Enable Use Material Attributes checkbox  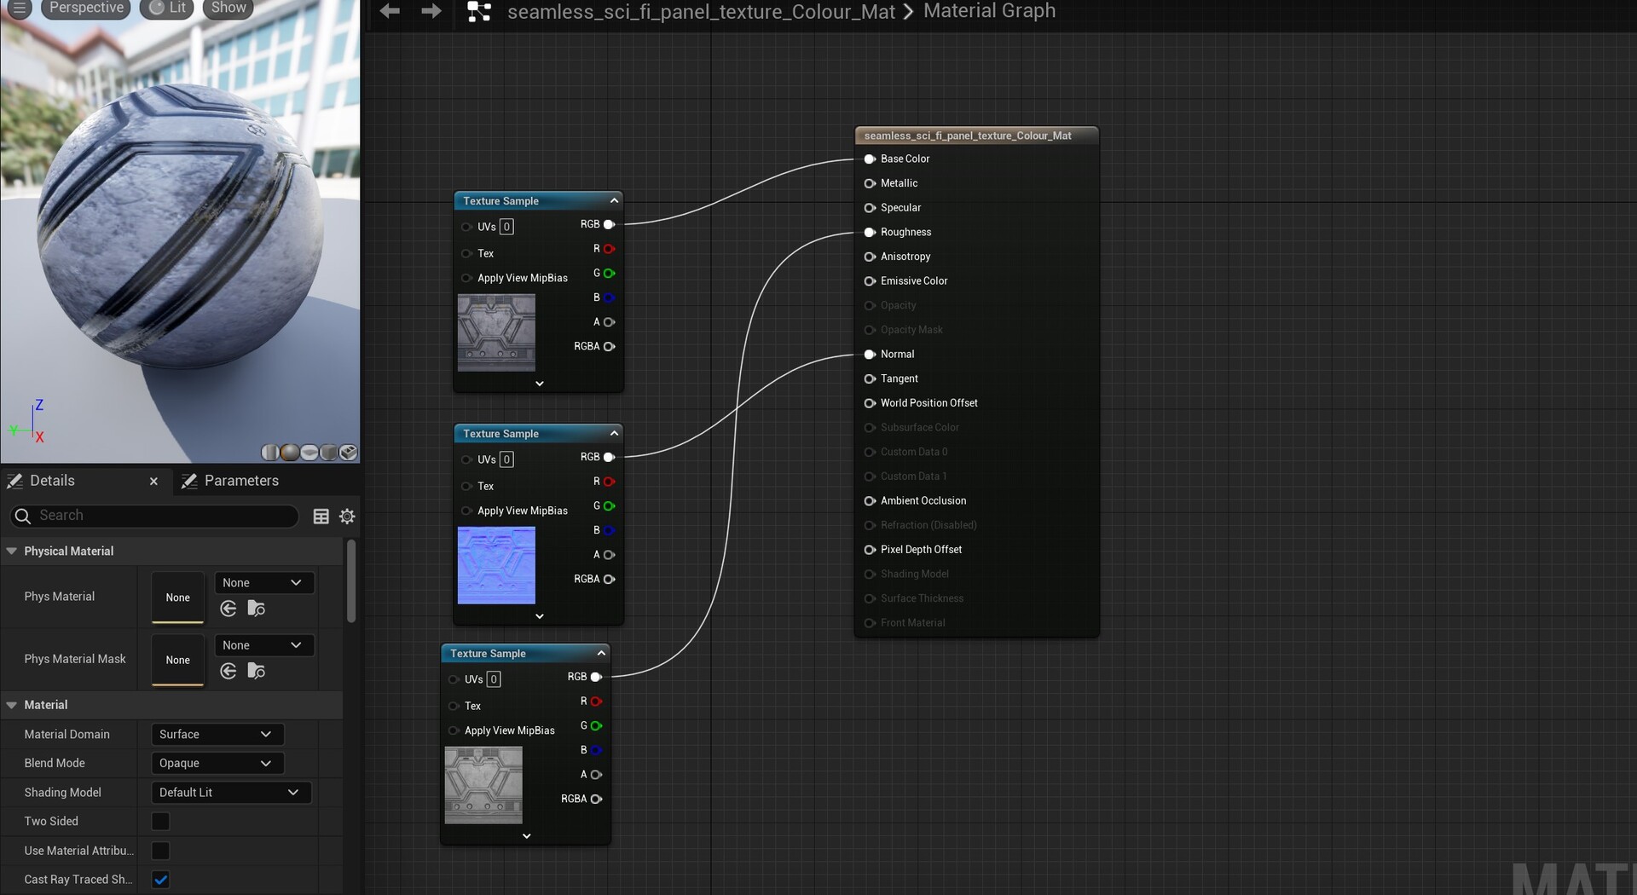pos(159,850)
